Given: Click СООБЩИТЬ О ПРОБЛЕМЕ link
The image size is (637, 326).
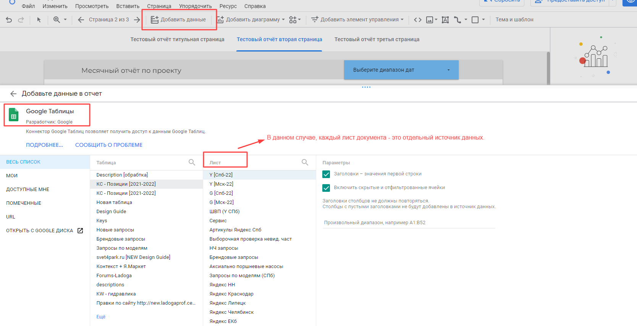Looking at the screenshot, I should (x=109, y=145).
